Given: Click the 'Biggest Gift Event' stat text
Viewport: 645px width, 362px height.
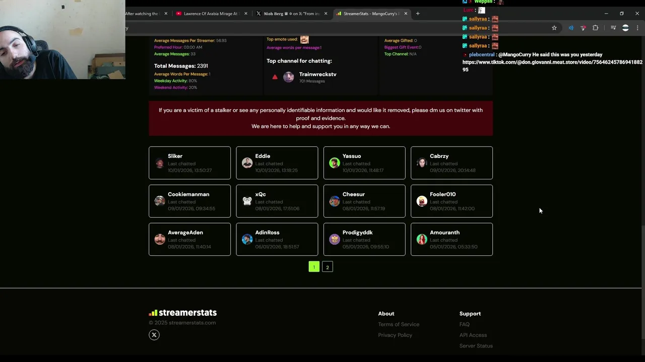Looking at the screenshot, I should [403, 47].
